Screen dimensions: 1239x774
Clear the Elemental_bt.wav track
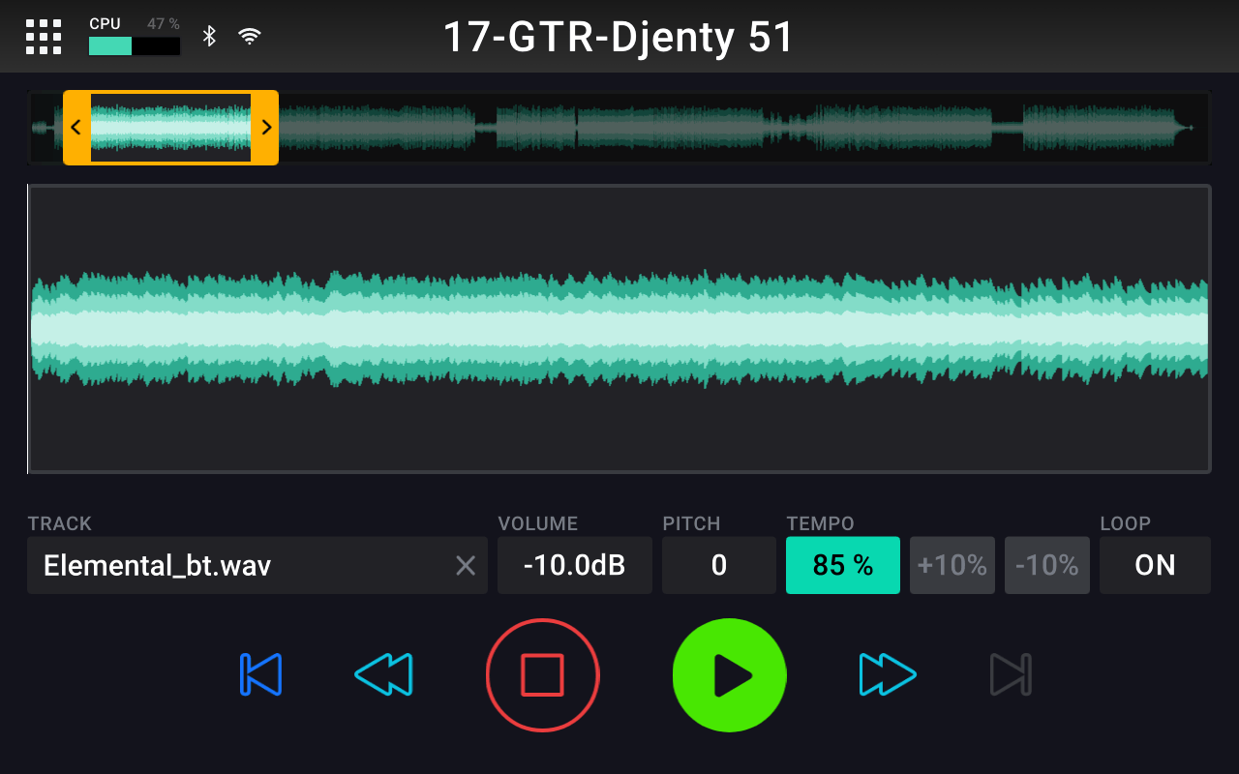[466, 566]
